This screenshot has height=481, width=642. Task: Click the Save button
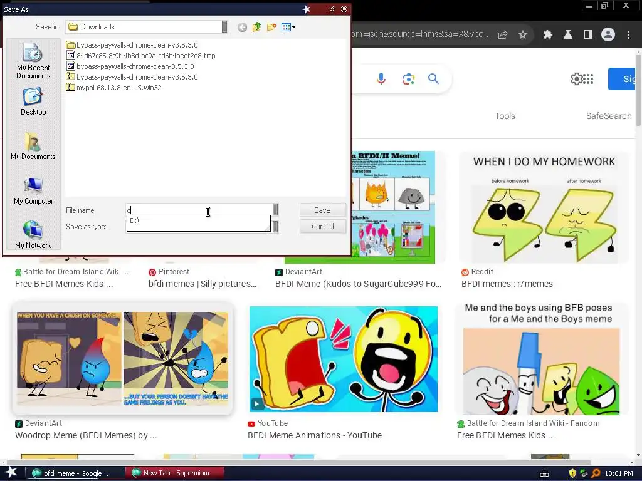tap(323, 210)
